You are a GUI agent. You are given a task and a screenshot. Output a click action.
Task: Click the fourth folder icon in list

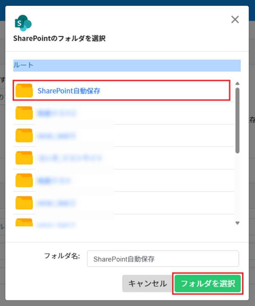click(x=24, y=158)
